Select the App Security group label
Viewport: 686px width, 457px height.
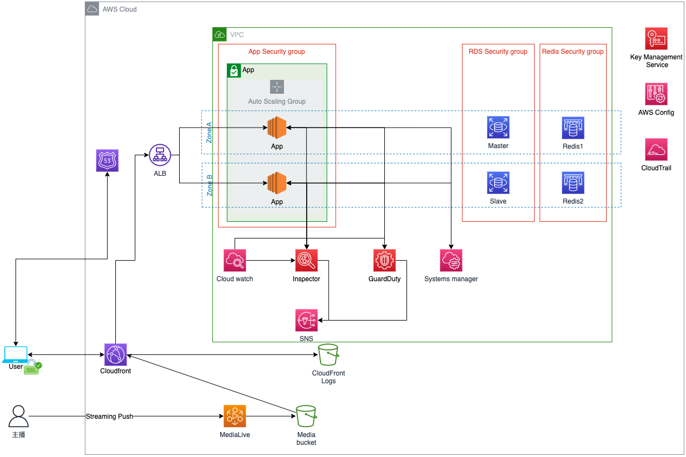(277, 52)
